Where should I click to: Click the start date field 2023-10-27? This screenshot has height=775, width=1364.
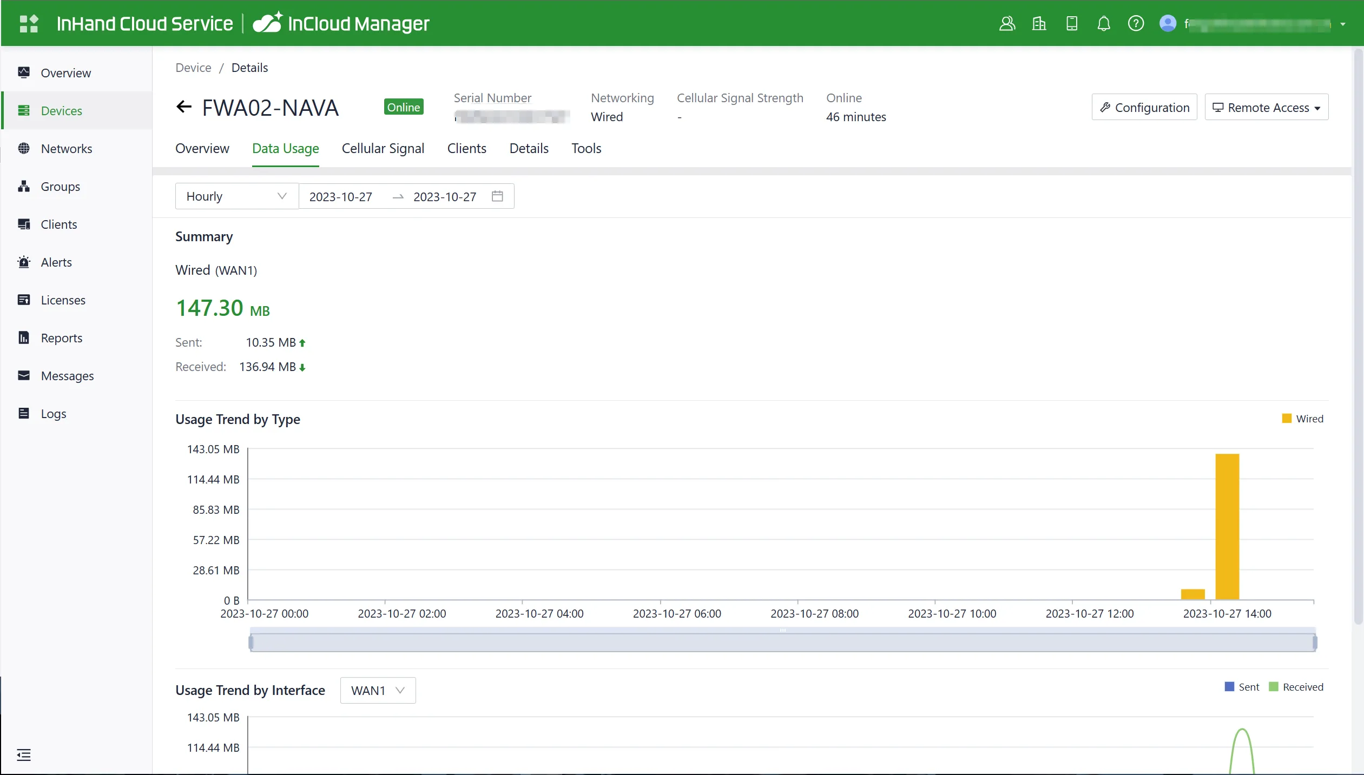[x=340, y=196]
